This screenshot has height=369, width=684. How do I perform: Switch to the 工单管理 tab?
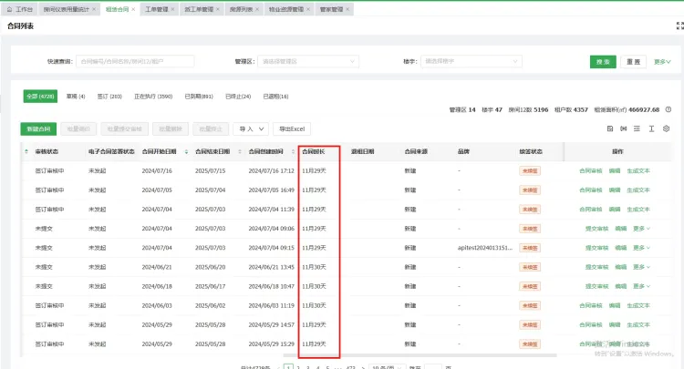click(x=156, y=9)
